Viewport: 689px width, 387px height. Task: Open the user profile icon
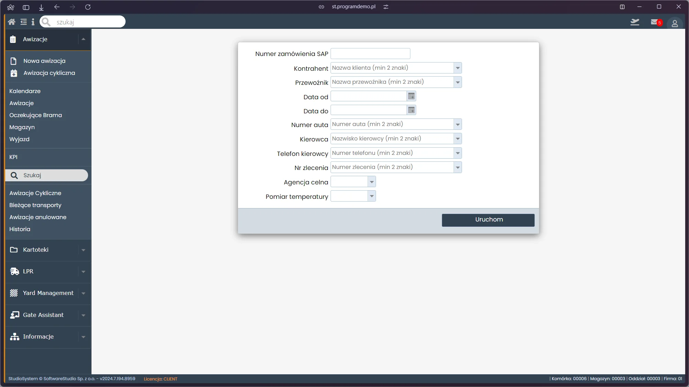[675, 23]
